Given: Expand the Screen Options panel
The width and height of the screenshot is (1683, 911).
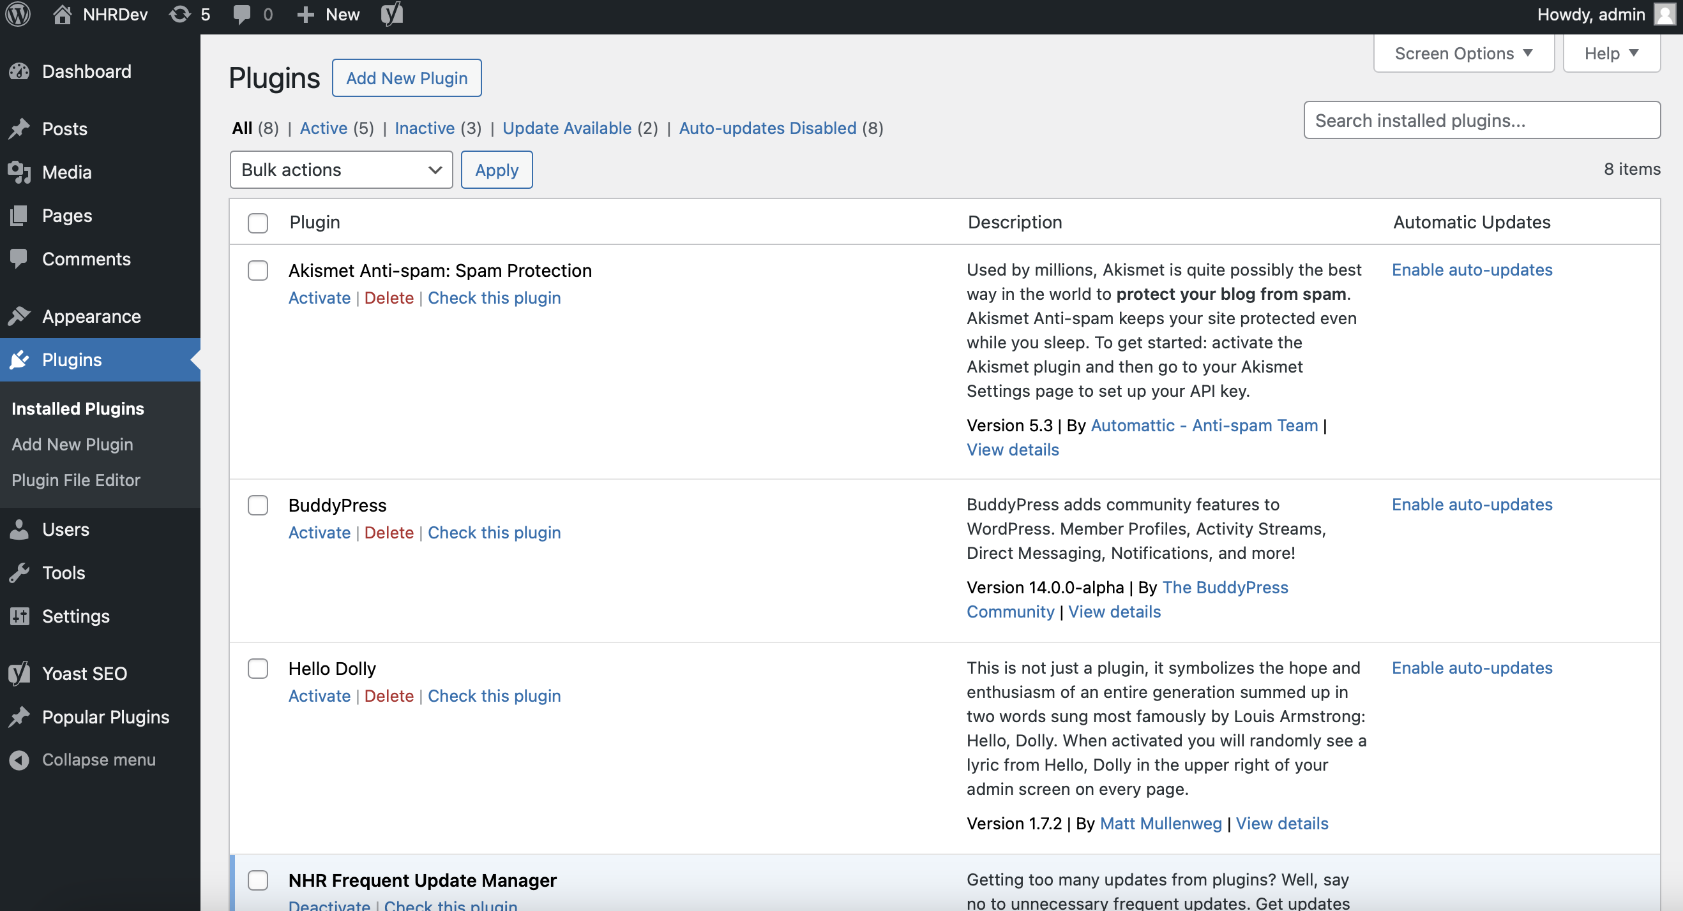Looking at the screenshot, I should point(1463,54).
